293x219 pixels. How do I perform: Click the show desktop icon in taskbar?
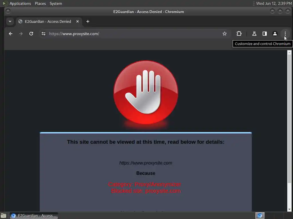point(3,216)
